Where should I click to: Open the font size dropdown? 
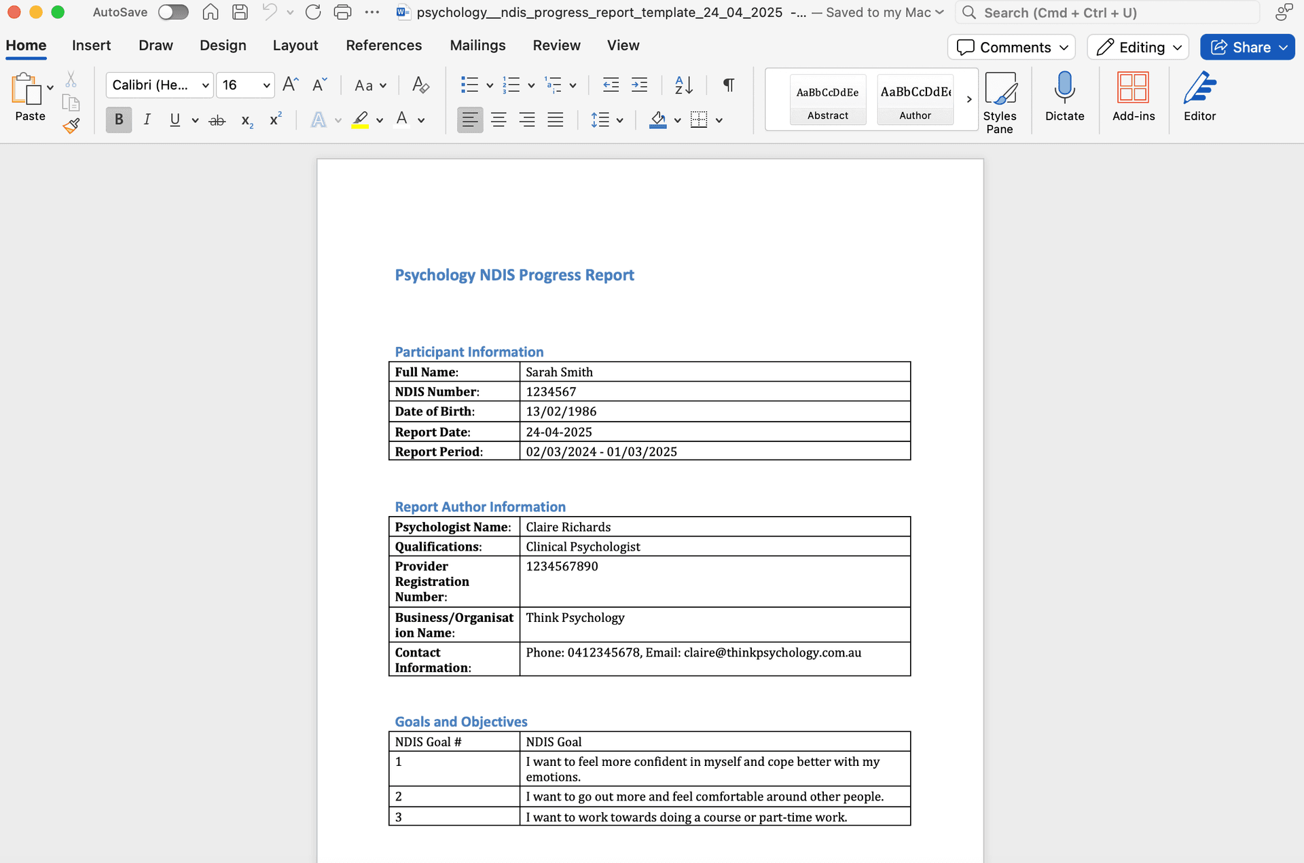point(266,85)
